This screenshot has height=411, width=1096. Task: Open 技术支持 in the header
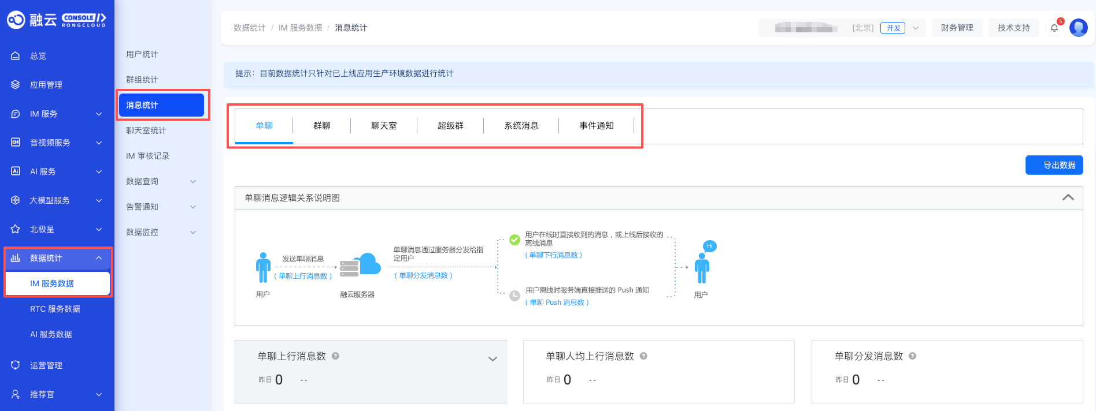click(x=1014, y=28)
